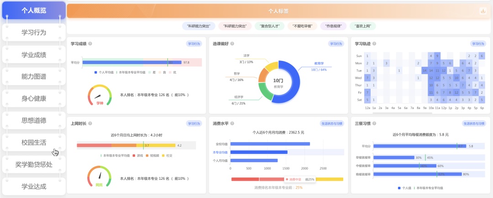The height and width of the screenshot is (198, 493).
Task: Click the help icon beside 上网时长
Action: [90, 123]
